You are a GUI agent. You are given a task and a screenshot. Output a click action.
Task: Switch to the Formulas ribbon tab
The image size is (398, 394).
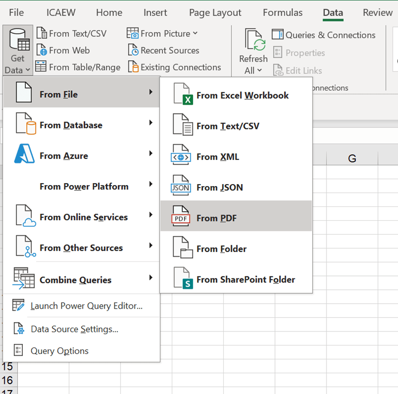coord(282,13)
